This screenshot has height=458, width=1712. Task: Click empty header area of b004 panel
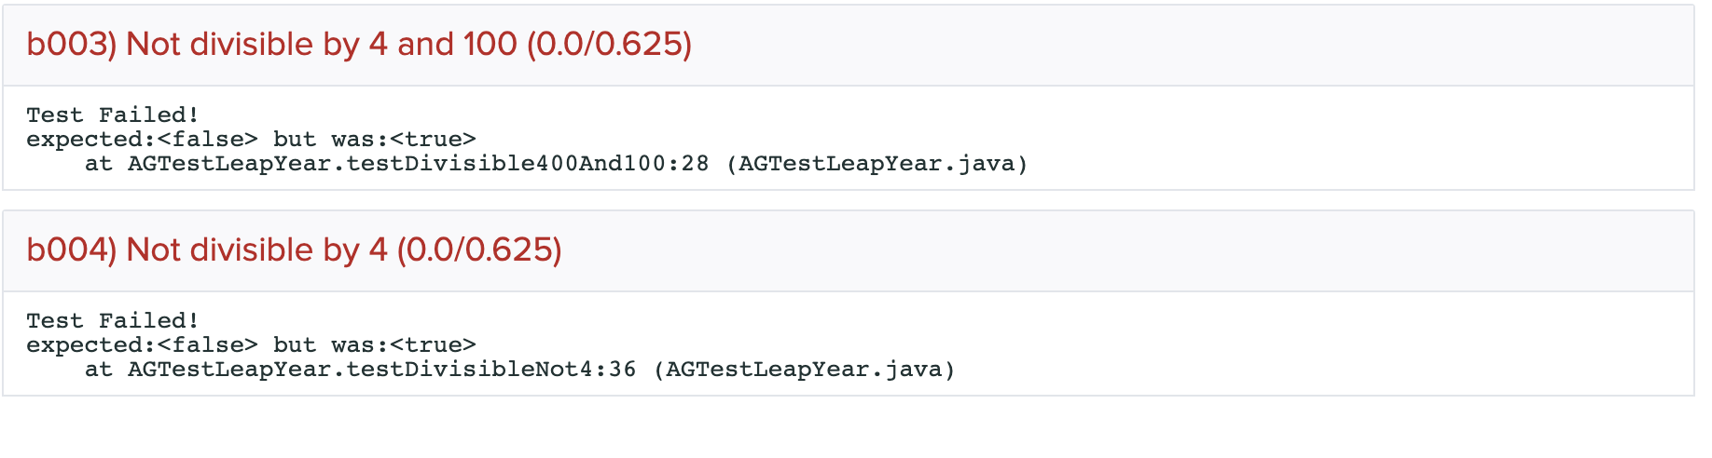[1119, 250]
